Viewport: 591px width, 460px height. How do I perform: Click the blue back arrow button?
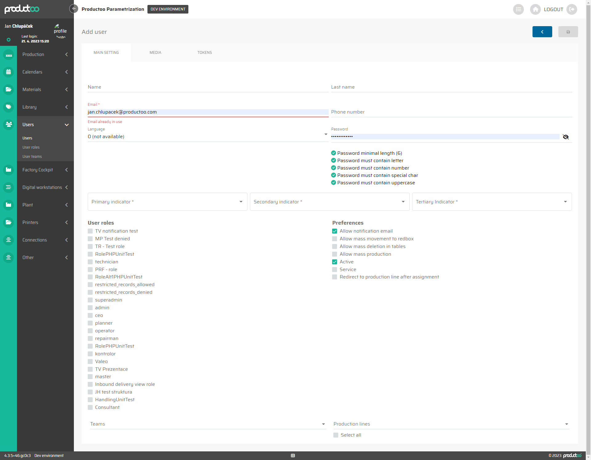pyautogui.click(x=542, y=32)
